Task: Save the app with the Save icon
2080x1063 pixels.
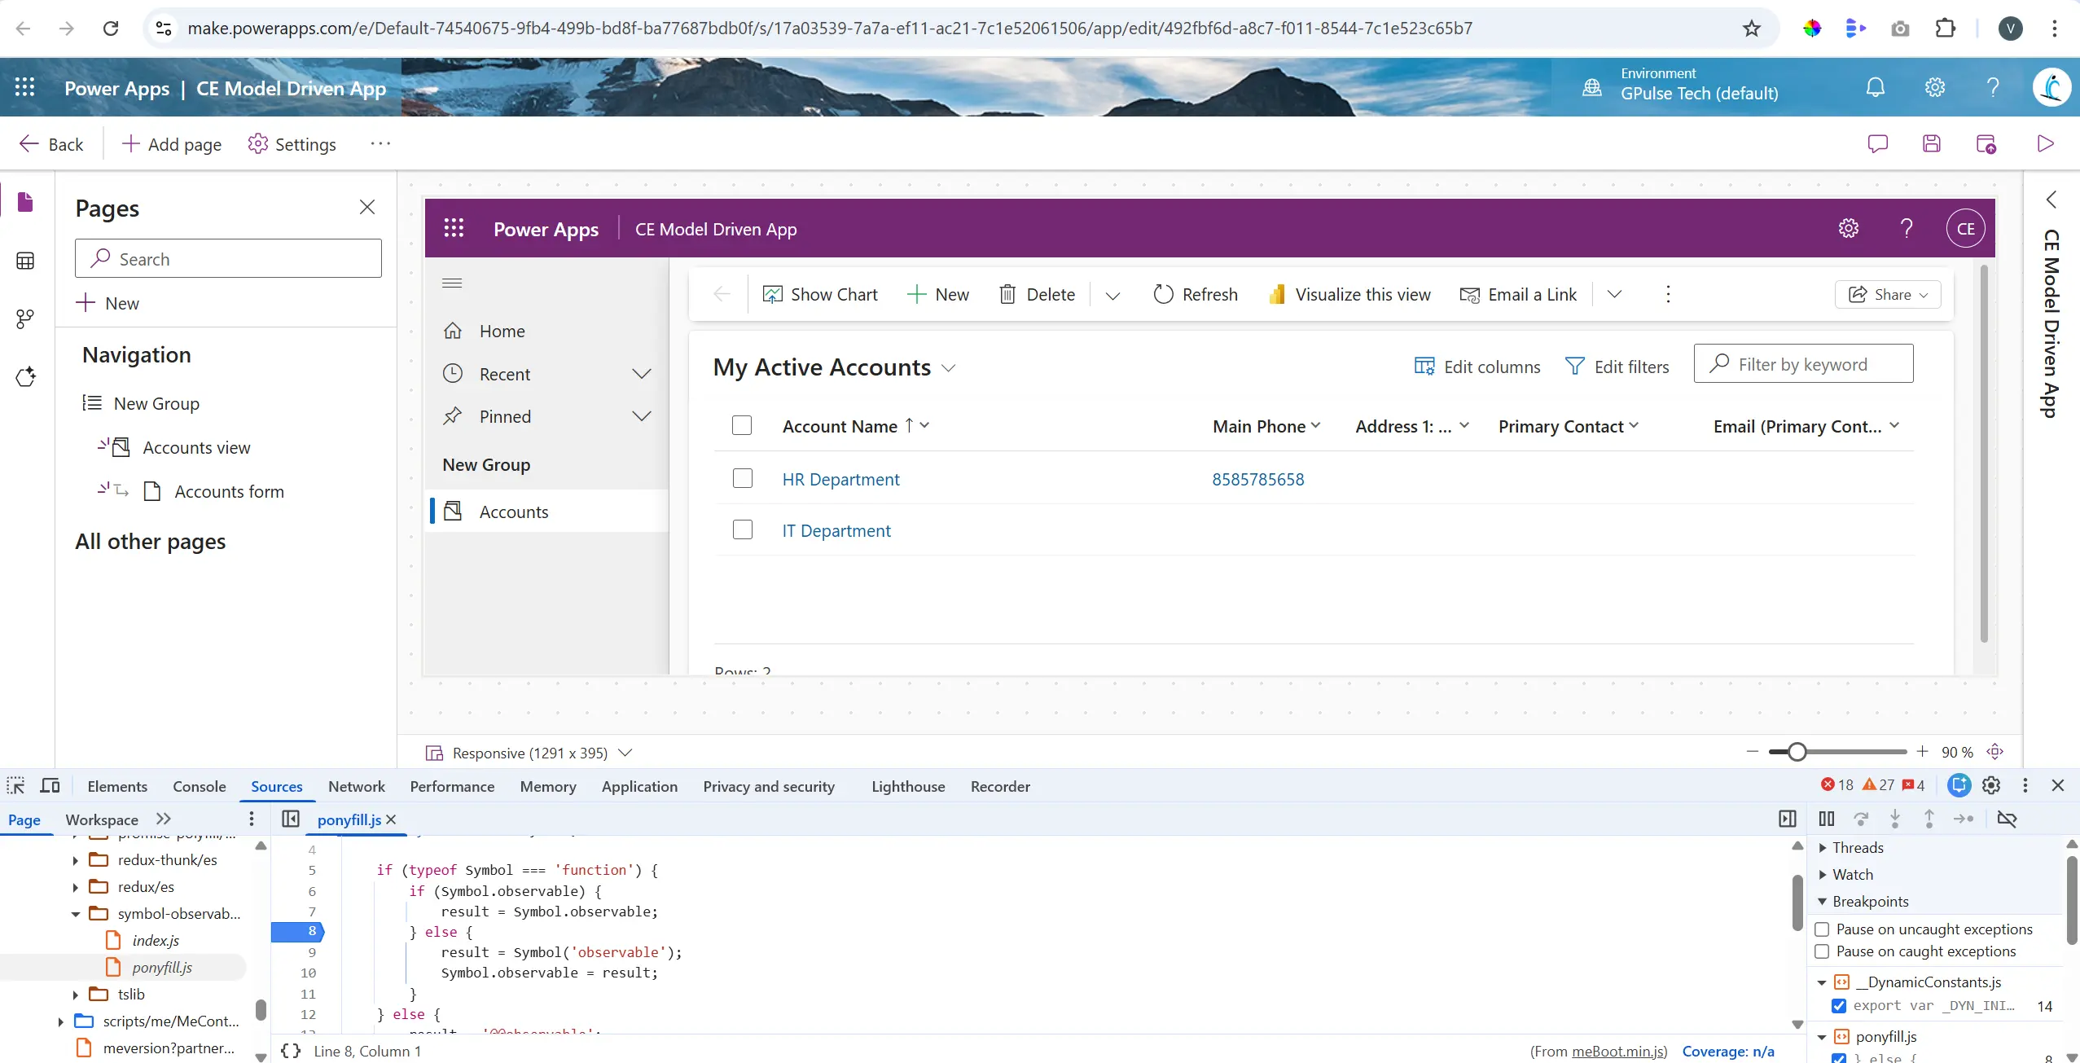Action: pos(1932,144)
